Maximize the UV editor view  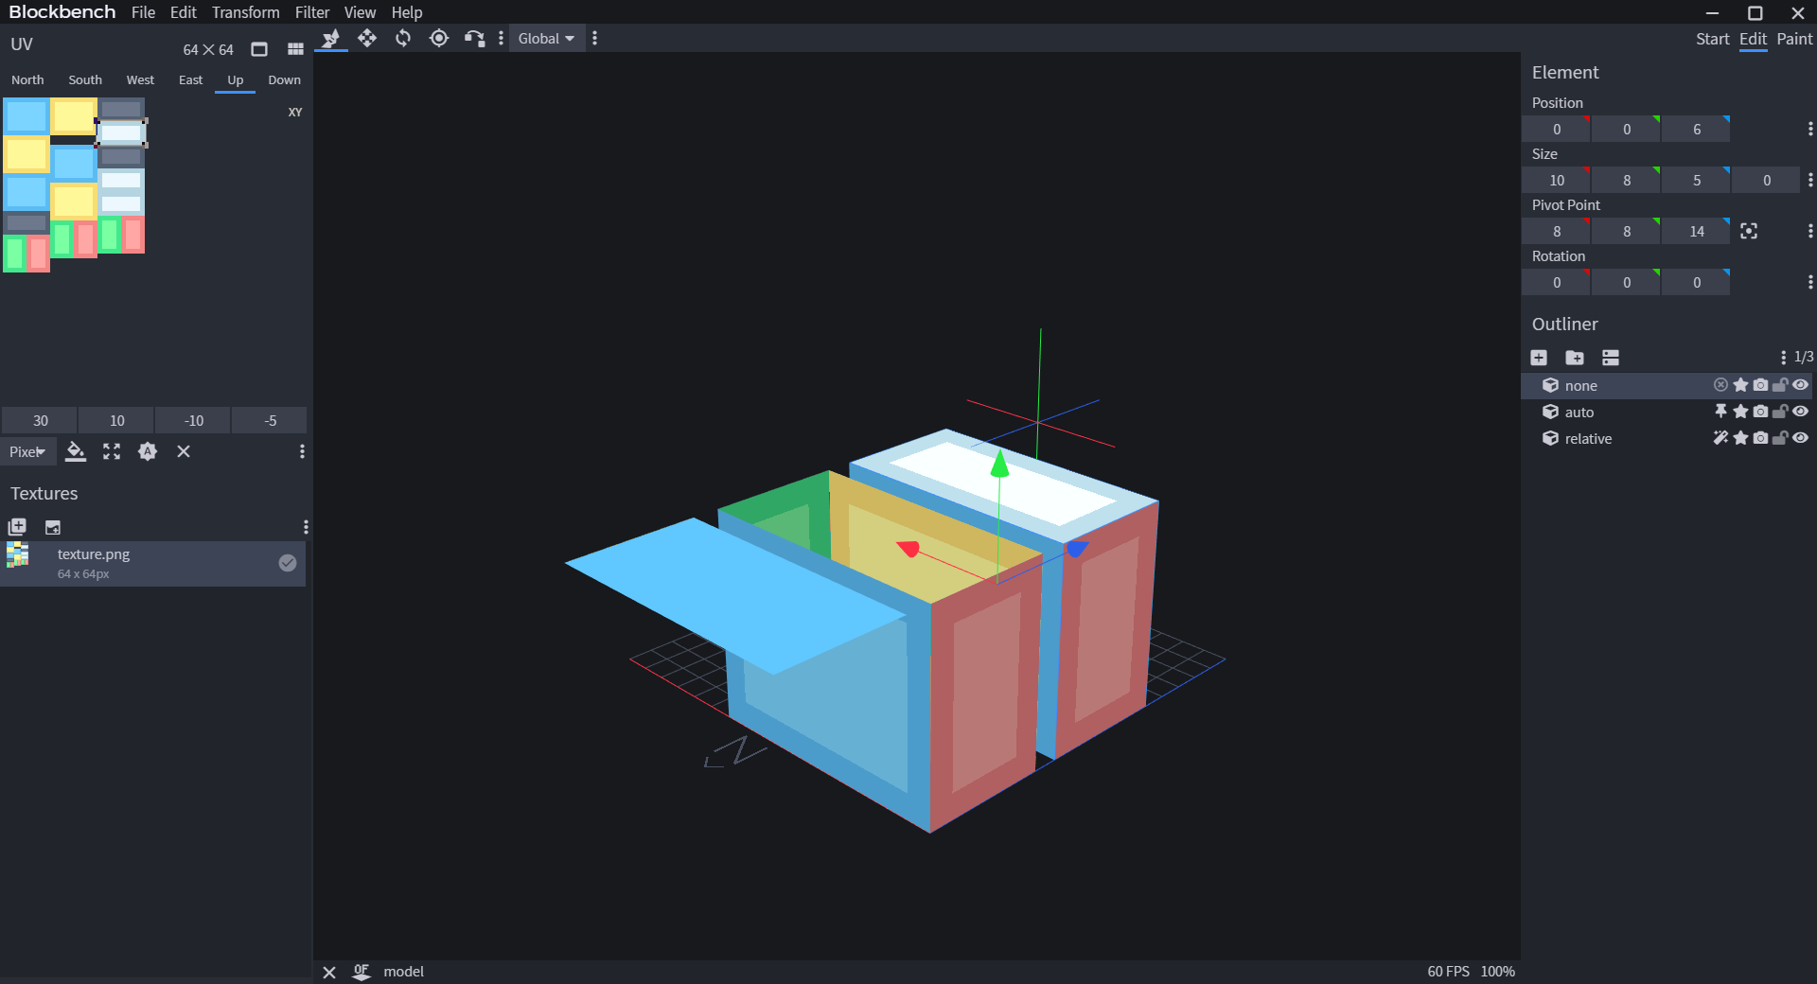[x=111, y=451]
